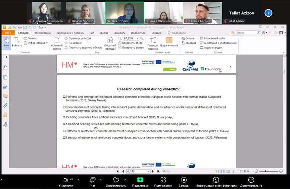Open the attachments paperclip side panel
The width and height of the screenshot is (290, 189).
click(5, 105)
